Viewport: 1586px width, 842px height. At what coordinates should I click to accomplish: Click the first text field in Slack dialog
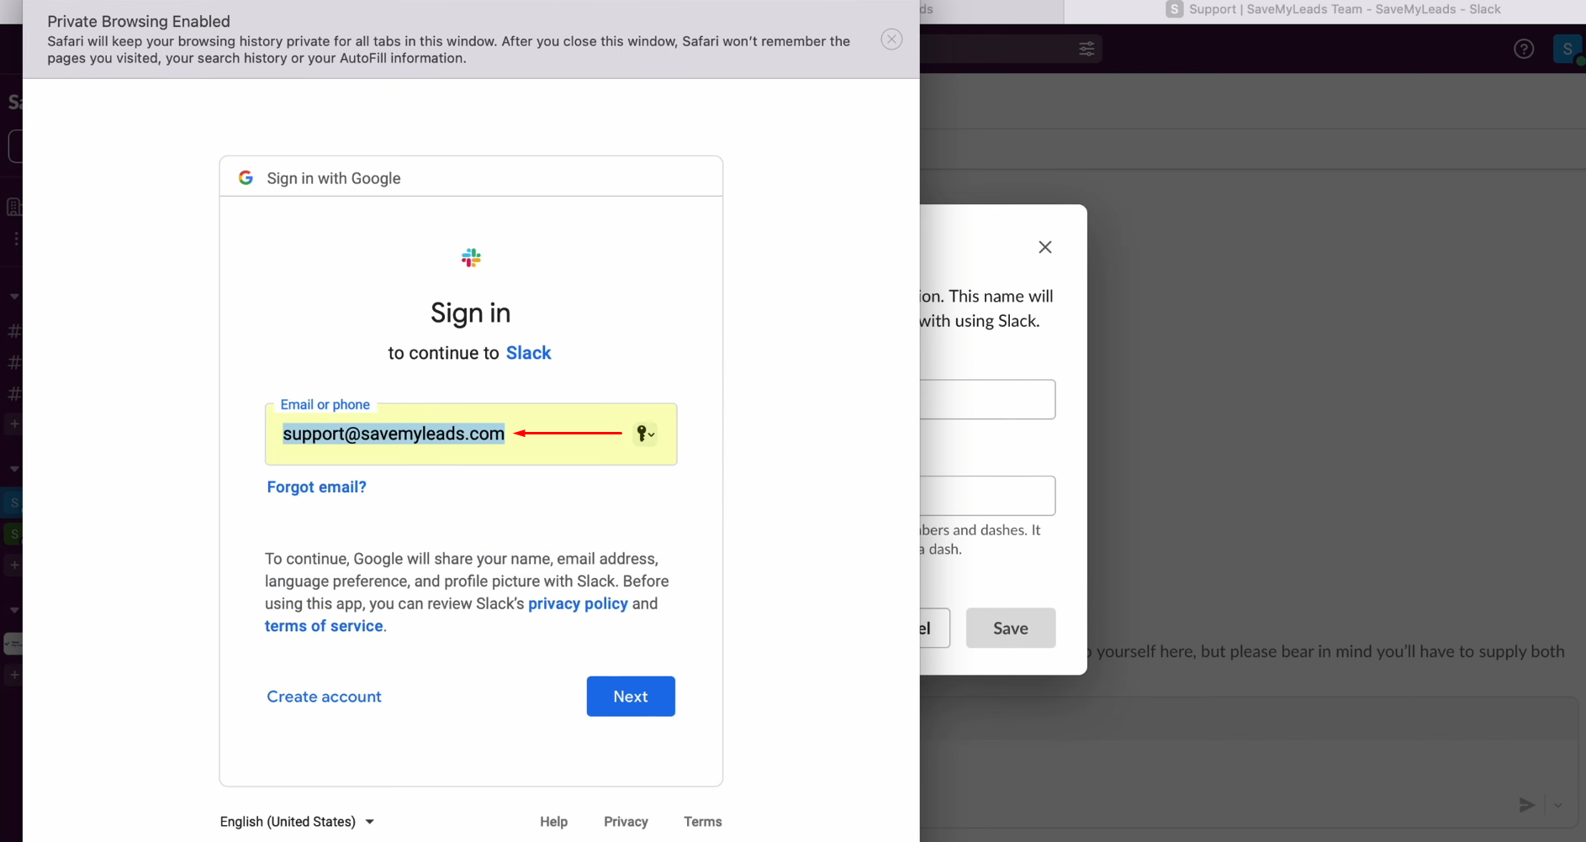pyautogui.click(x=987, y=399)
